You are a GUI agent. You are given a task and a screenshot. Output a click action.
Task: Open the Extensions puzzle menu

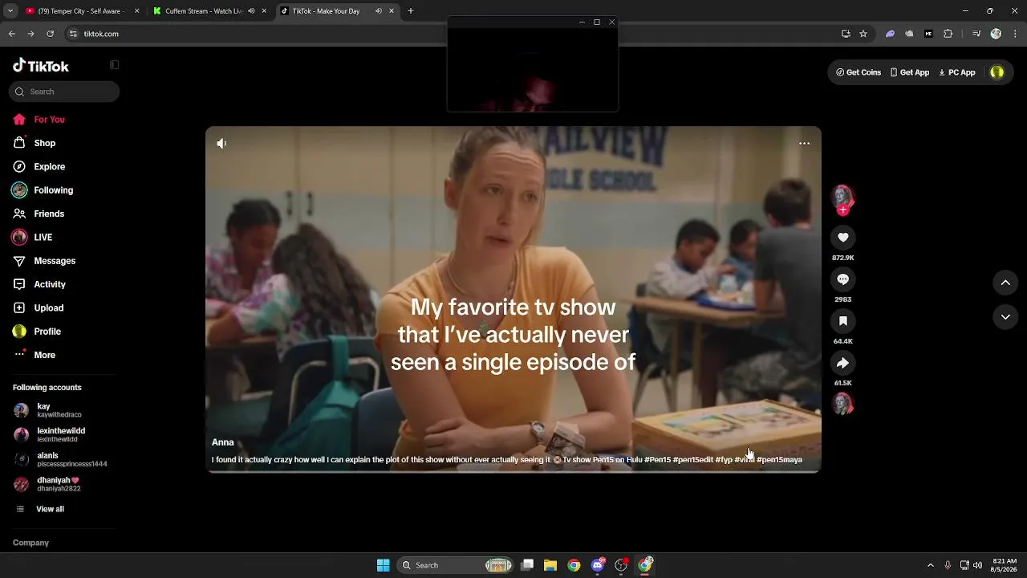[x=948, y=34]
